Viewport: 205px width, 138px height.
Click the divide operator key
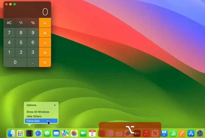[45, 23]
